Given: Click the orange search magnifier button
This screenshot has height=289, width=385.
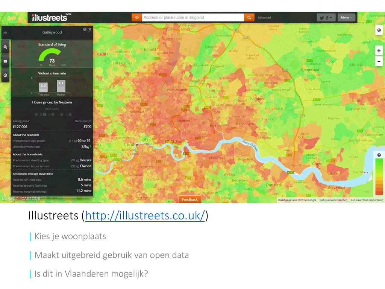Looking at the screenshot, I should pos(249,17).
